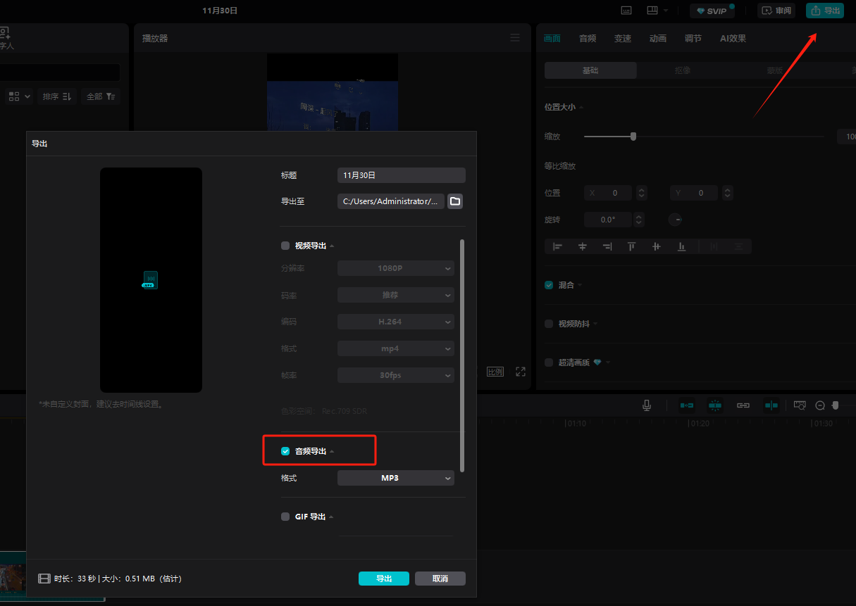Viewport: 856px width, 606px height.
Task: Toggle the linkage chain icon in timeline
Action: (743, 405)
